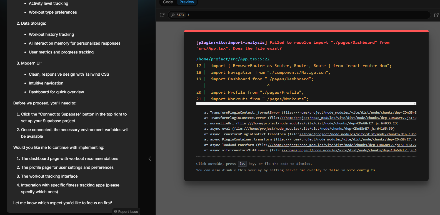440x215 pixels.
Task: Open the TransformPluginContext._formatError file link
Action: click(355, 112)
